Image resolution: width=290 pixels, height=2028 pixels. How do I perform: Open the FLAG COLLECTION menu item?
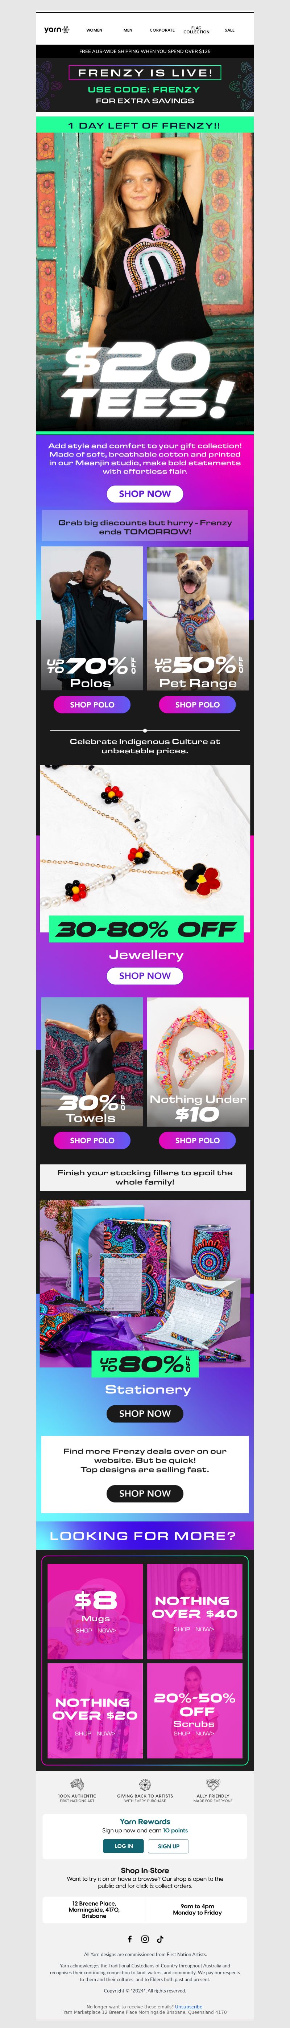coord(196,30)
